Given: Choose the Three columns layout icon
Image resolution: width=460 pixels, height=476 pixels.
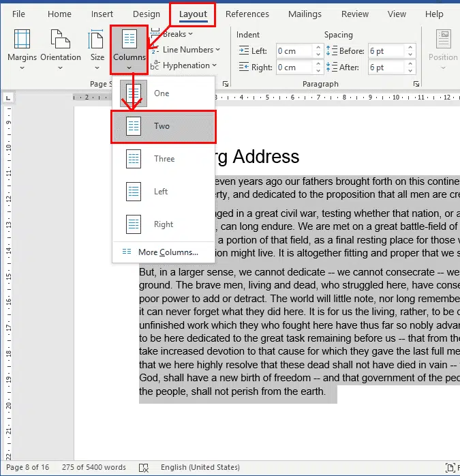Looking at the screenshot, I should tap(134, 159).
